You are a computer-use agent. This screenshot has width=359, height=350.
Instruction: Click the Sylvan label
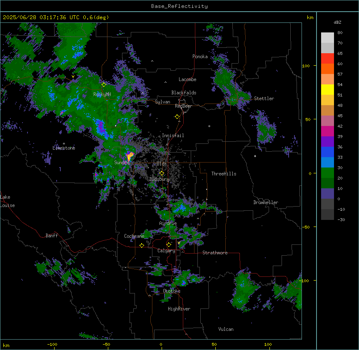click(162, 102)
